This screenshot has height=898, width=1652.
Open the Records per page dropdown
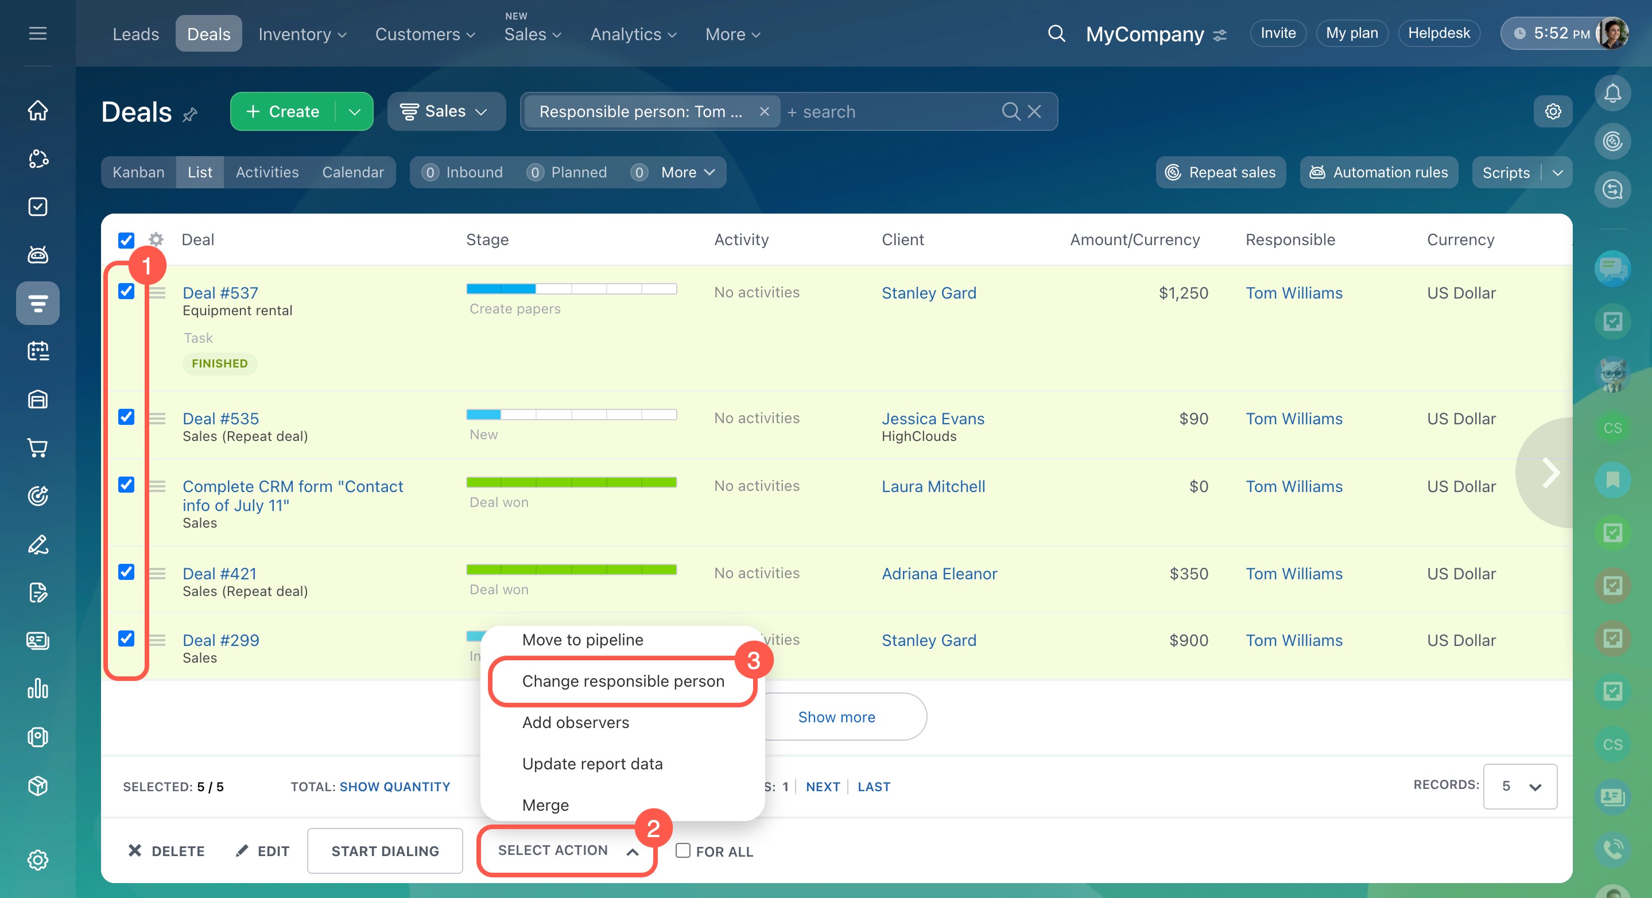tap(1519, 787)
